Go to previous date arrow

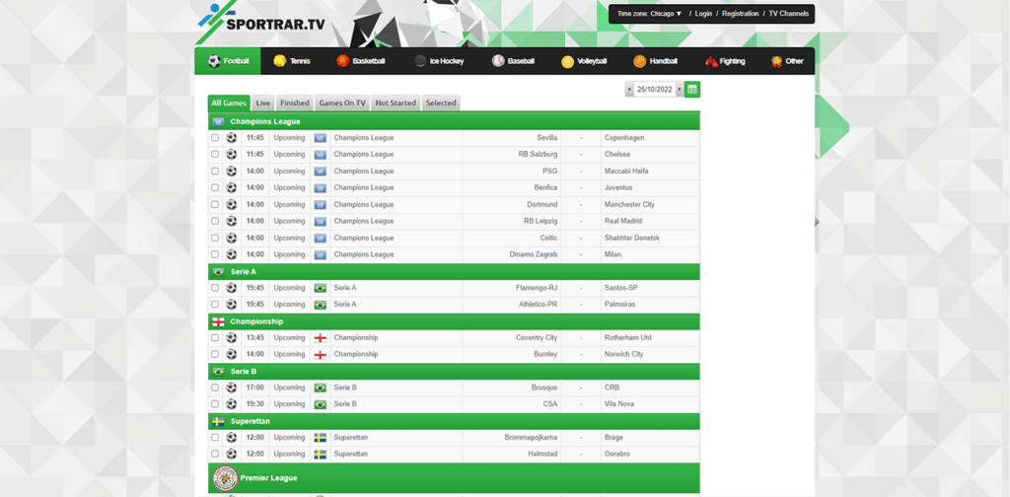point(629,90)
